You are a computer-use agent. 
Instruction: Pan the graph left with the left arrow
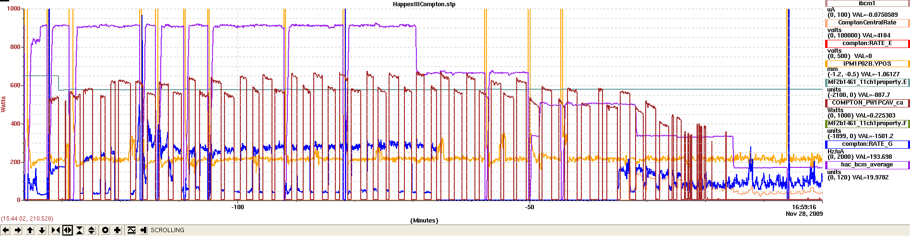point(6,230)
